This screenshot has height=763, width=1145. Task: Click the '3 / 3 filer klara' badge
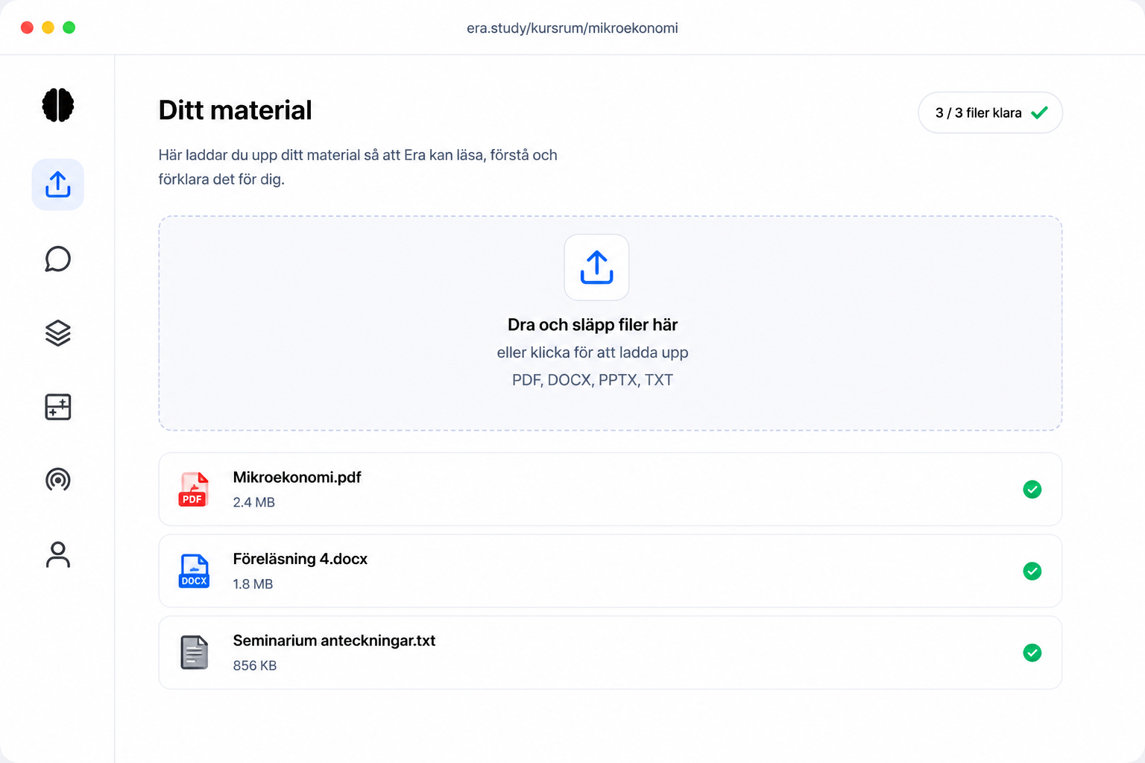[991, 113]
